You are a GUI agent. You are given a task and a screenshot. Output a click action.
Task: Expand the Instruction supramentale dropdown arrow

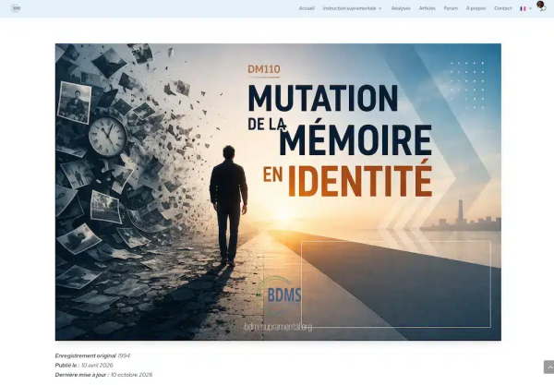pyautogui.click(x=380, y=8)
